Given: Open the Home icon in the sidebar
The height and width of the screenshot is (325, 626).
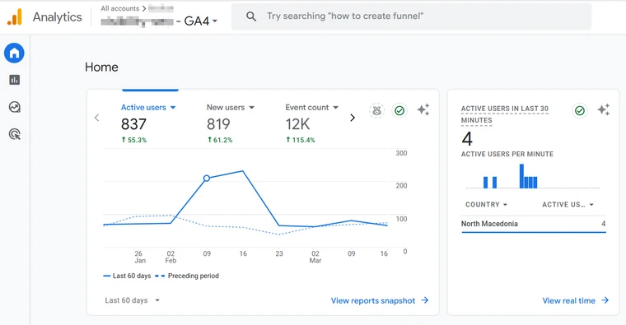Looking at the screenshot, I should click(x=14, y=53).
